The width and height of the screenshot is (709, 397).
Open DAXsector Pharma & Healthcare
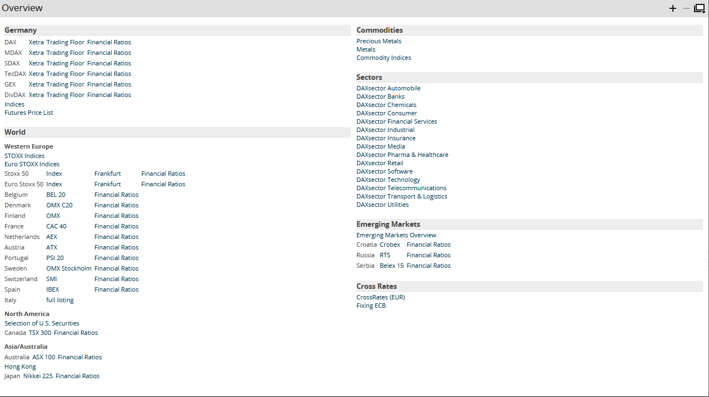[402, 155]
